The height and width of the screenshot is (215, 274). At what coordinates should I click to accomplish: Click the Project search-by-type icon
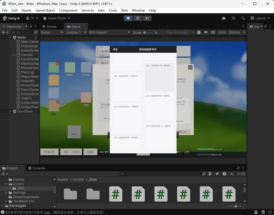tap(210, 174)
